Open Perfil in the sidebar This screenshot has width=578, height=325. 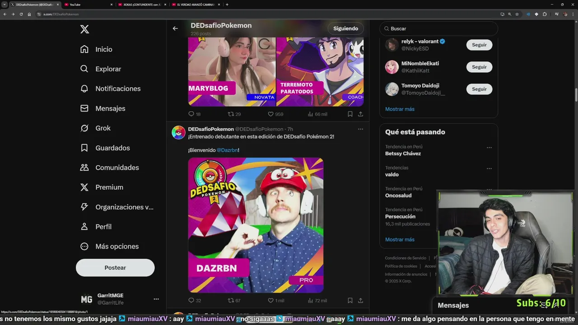click(95, 227)
